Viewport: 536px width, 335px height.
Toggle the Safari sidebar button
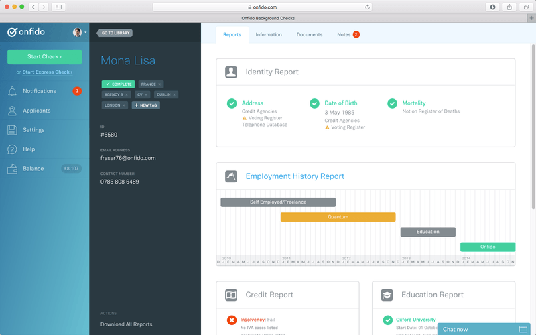58,7
